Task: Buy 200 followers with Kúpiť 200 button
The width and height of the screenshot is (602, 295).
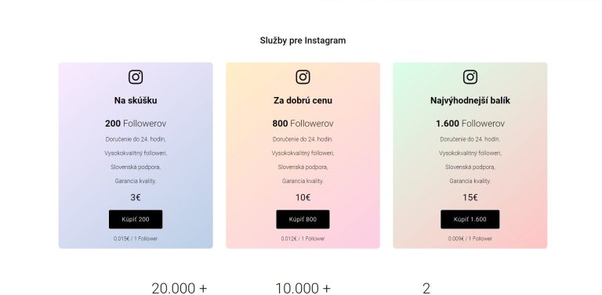Action: click(136, 219)
